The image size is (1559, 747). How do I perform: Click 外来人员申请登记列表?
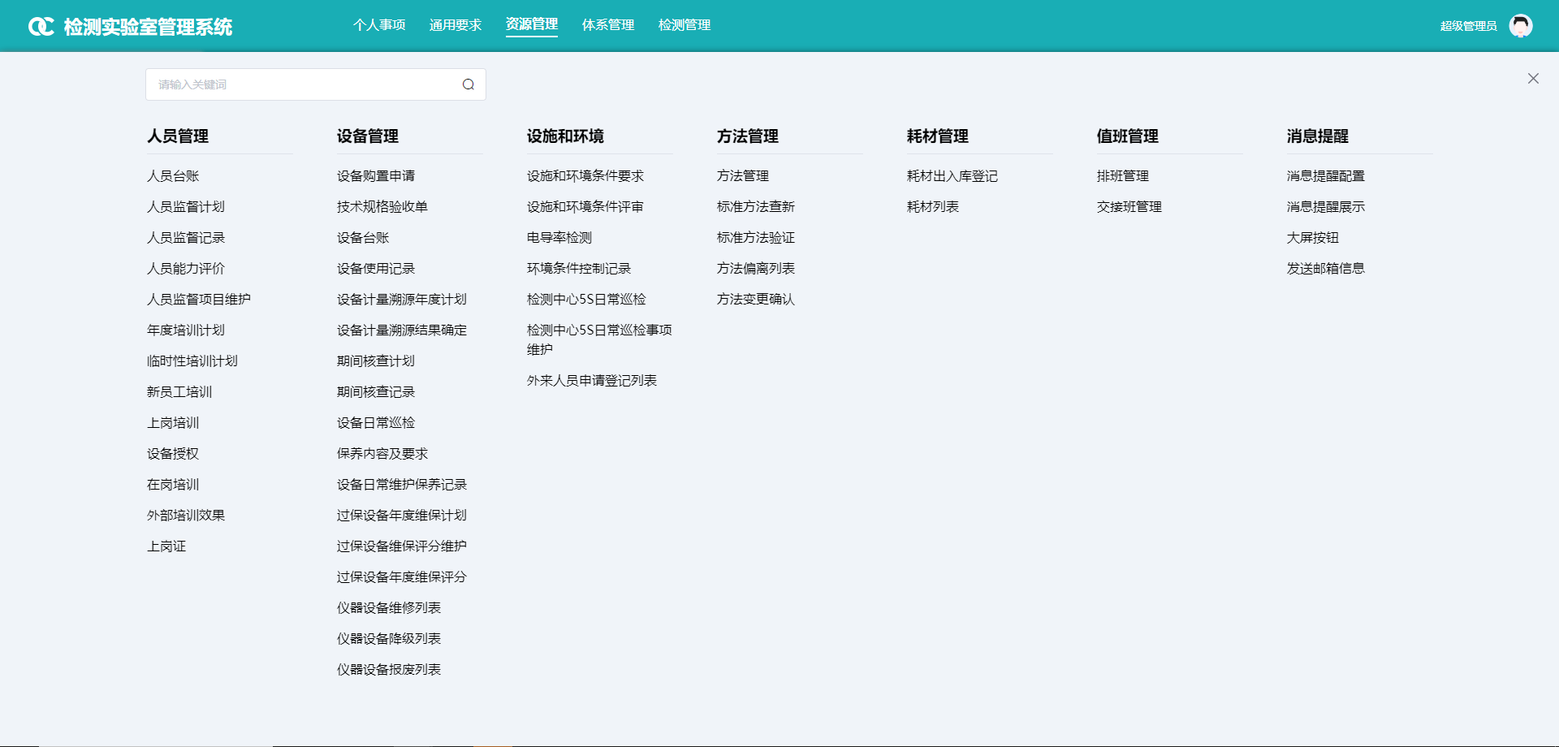pyautogui.click(x=592, y=381)
